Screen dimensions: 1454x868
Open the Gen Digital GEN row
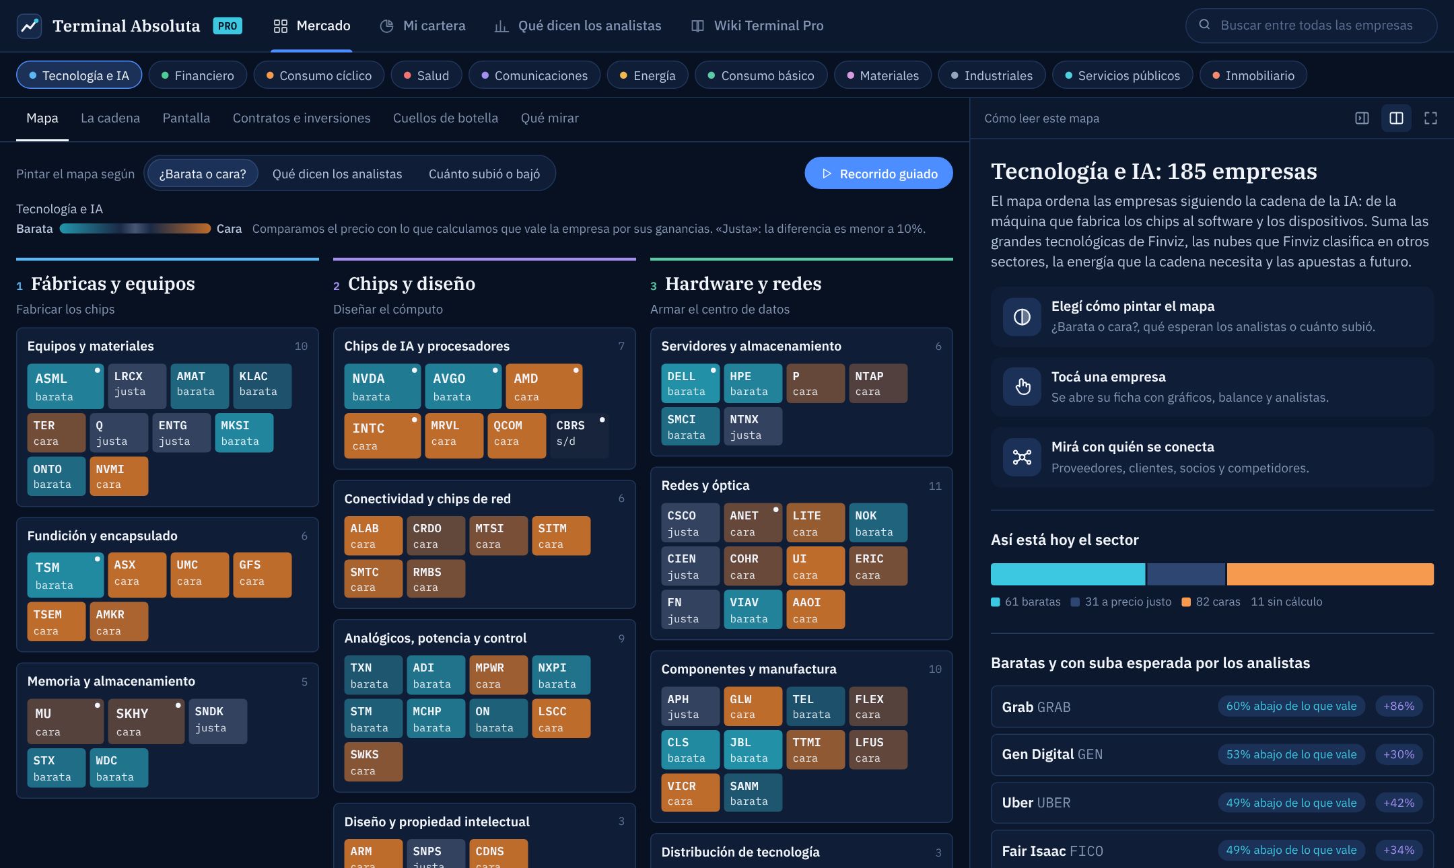pyautogui.click(x=1212, y=755)
